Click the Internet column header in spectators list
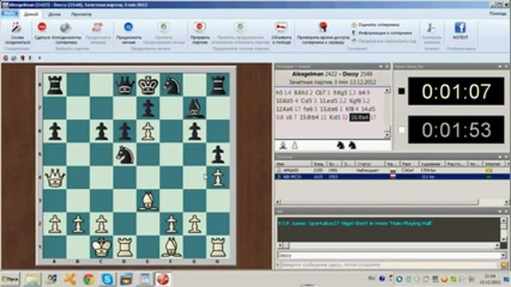This screenshot has height=287, width=511. point(493,164)
